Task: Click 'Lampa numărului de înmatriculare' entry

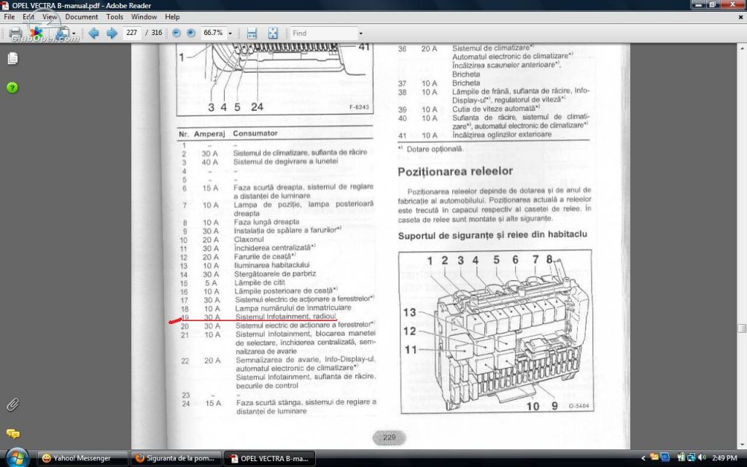Action: [x=293, y=308]
